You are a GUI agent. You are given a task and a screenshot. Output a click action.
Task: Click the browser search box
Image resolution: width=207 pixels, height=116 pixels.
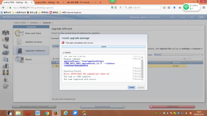(x=143, y=8)
